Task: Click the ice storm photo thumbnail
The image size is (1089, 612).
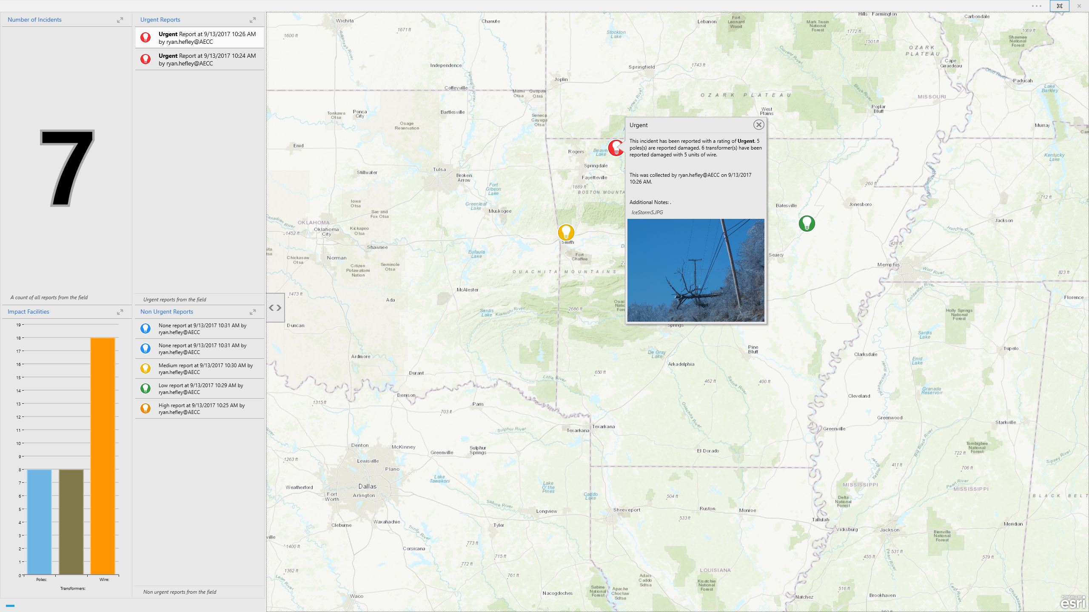Action: (696, 270)
